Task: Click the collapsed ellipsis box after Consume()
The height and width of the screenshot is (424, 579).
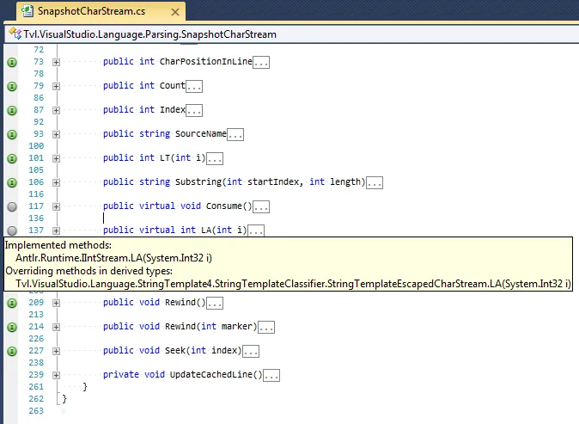Action: click(261, 207)
